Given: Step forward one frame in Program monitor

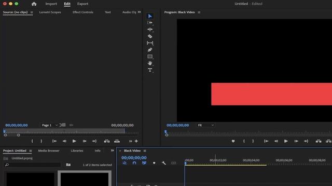Looking at the screenshot, I should coord(296,141).
